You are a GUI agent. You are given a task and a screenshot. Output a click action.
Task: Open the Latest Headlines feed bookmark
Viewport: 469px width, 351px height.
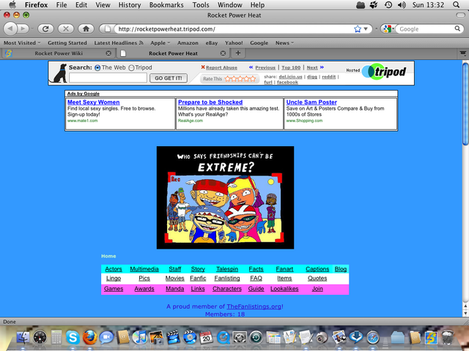point(119,42)
